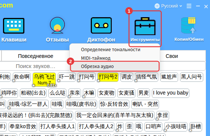Screen dimensions: 210x136
Task: Play the 惊-反转音效 sound button
Action: pyautogui.click(x=114, y=104)
